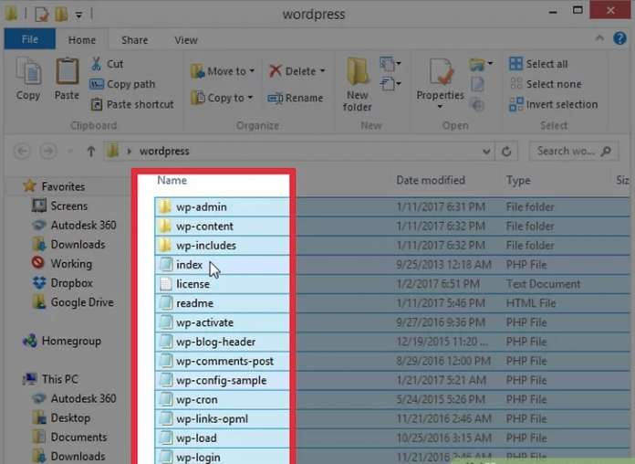Open the File menu tab
The height and width of the screenshot is (464, 635).
(29, 40)
